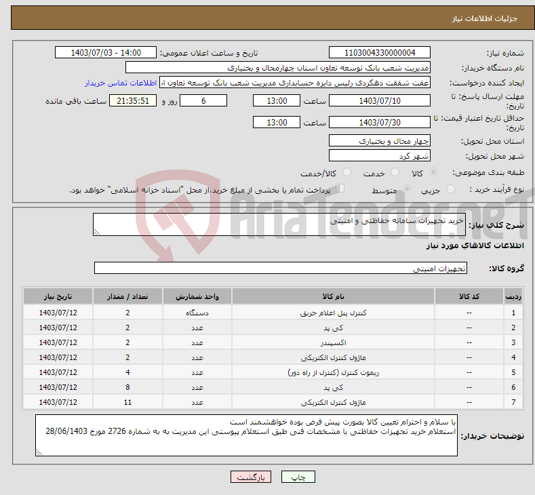The image size is (535, 495).
Task: Open اطلاعات تماس خریدار link
Action: click(121, 83)
